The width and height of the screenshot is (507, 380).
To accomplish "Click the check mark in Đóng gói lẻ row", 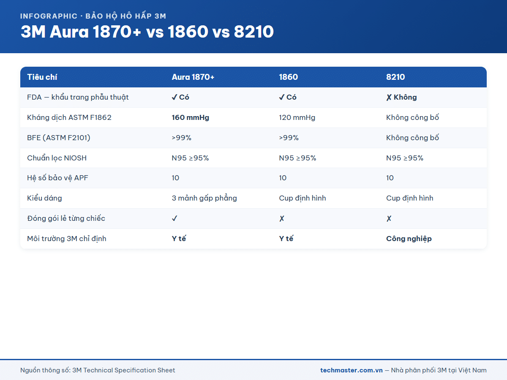I will [174, 218].
